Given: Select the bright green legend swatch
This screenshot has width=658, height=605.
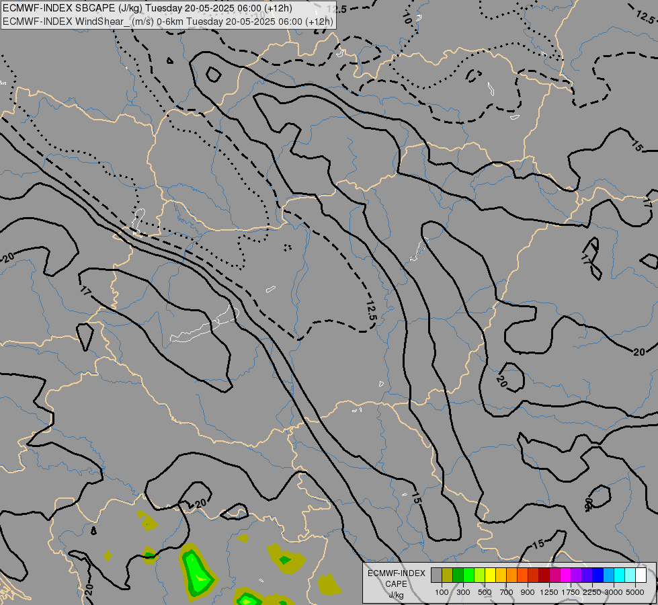Looking at the screenshot, I should 468,575.
